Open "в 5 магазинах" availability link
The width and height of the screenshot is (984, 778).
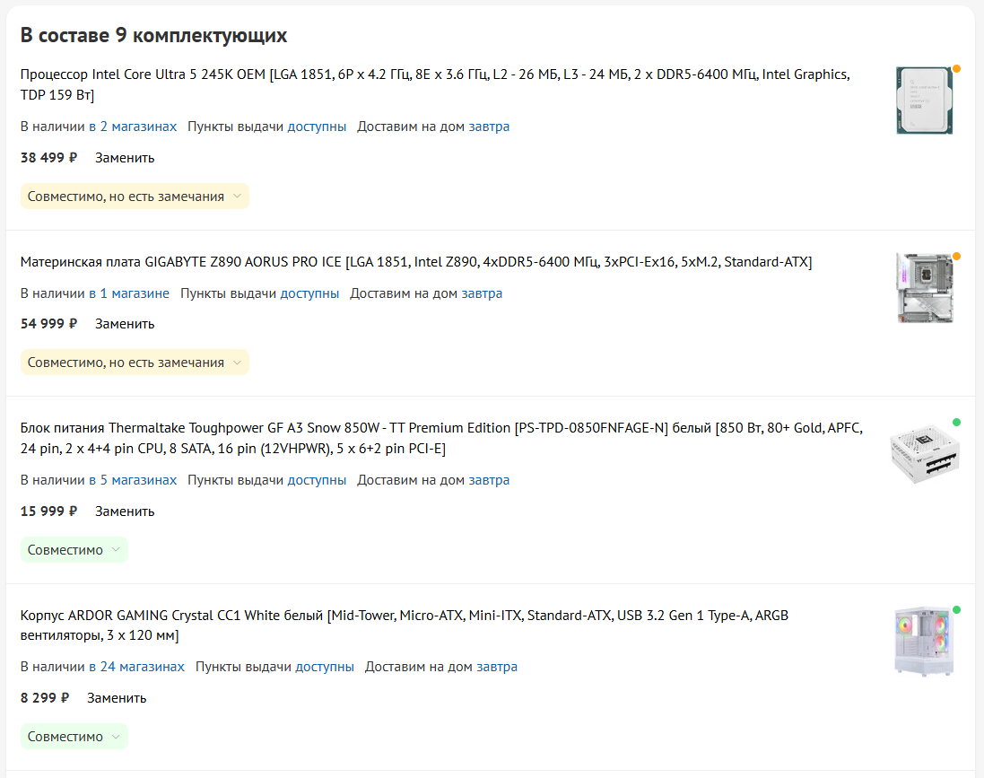pos(133,480)
